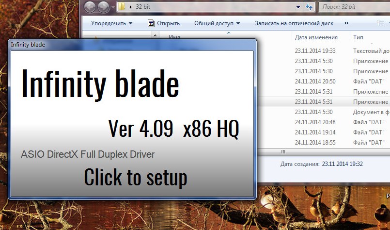Image resolution: width=390 pixels, height=230 pixels.
Task: Click the search field 'Поиск: 32 bit'
Action: point(355,7)
